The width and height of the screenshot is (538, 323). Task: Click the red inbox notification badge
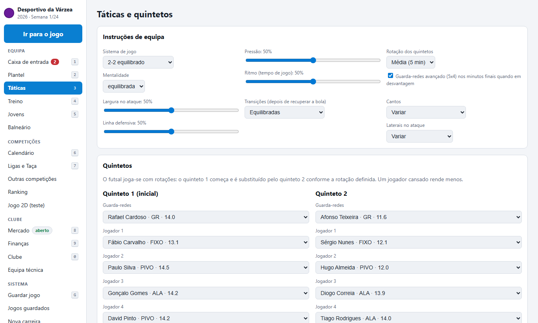click(x=55, y=62)
